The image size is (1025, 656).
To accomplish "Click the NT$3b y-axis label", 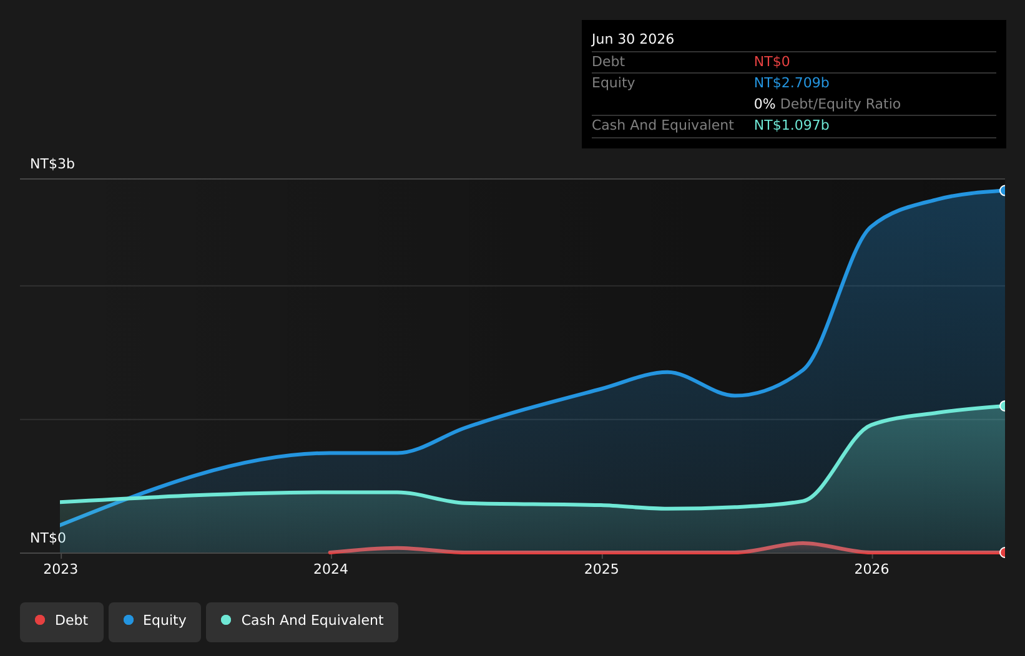I will (52, 164).
